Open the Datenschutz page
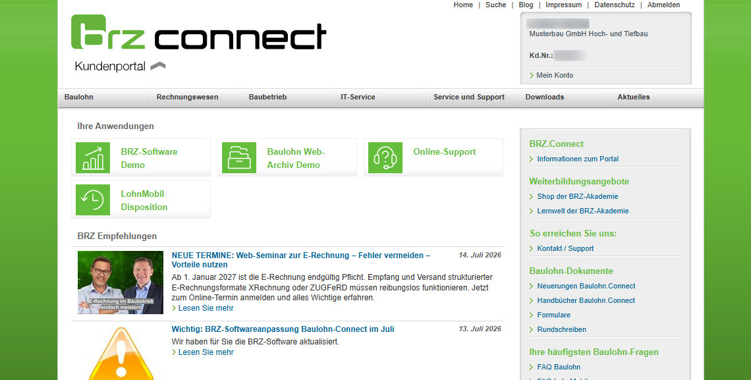 click(x=615, y=5)
